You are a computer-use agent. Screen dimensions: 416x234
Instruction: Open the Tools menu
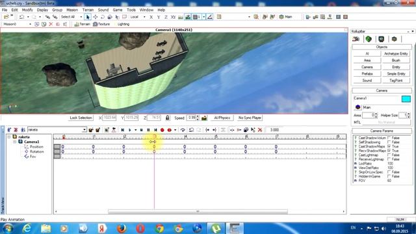(x=131, y=10)
